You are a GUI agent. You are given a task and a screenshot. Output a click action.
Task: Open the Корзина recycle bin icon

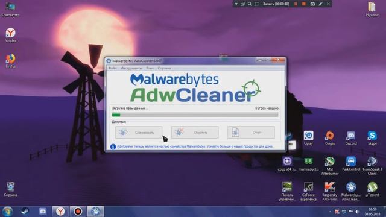coord(10,189)
